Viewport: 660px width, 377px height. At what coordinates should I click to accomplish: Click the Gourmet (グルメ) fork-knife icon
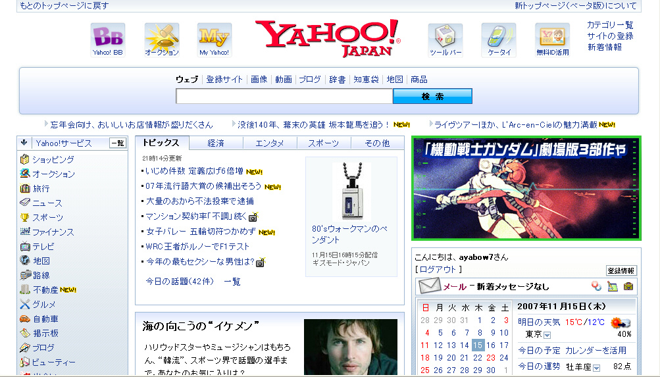25,304
